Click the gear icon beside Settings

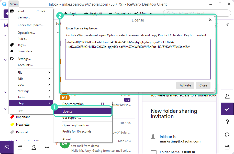pos(12,59)
